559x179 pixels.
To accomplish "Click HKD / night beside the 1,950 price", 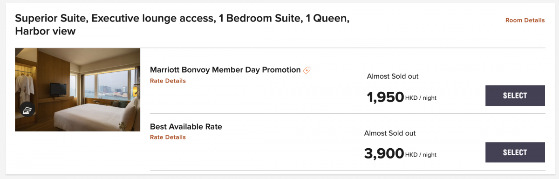I will (x=421, y=98).
